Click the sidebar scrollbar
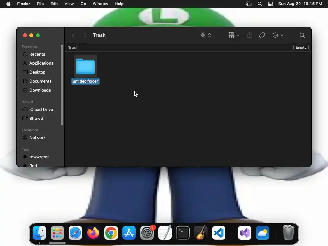The image size is (328, 246). (x=62, y=85)
